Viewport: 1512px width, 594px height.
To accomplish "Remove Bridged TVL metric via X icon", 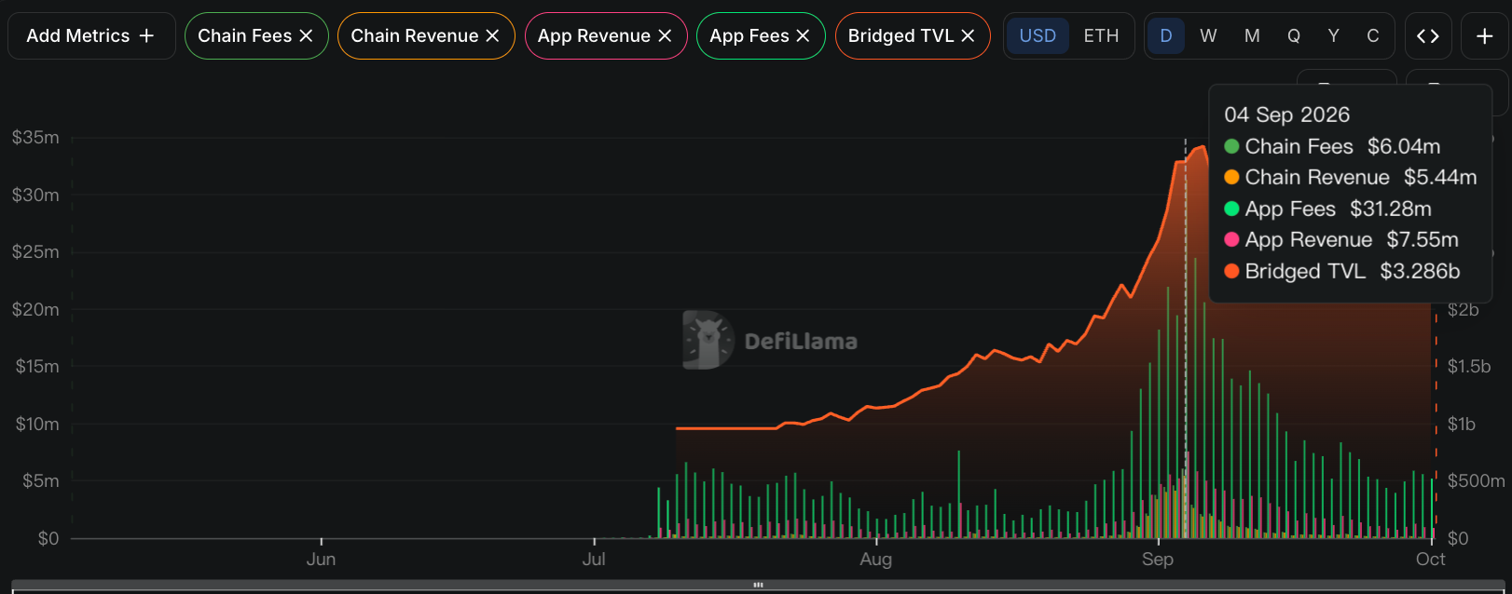I will coord(968,35).
